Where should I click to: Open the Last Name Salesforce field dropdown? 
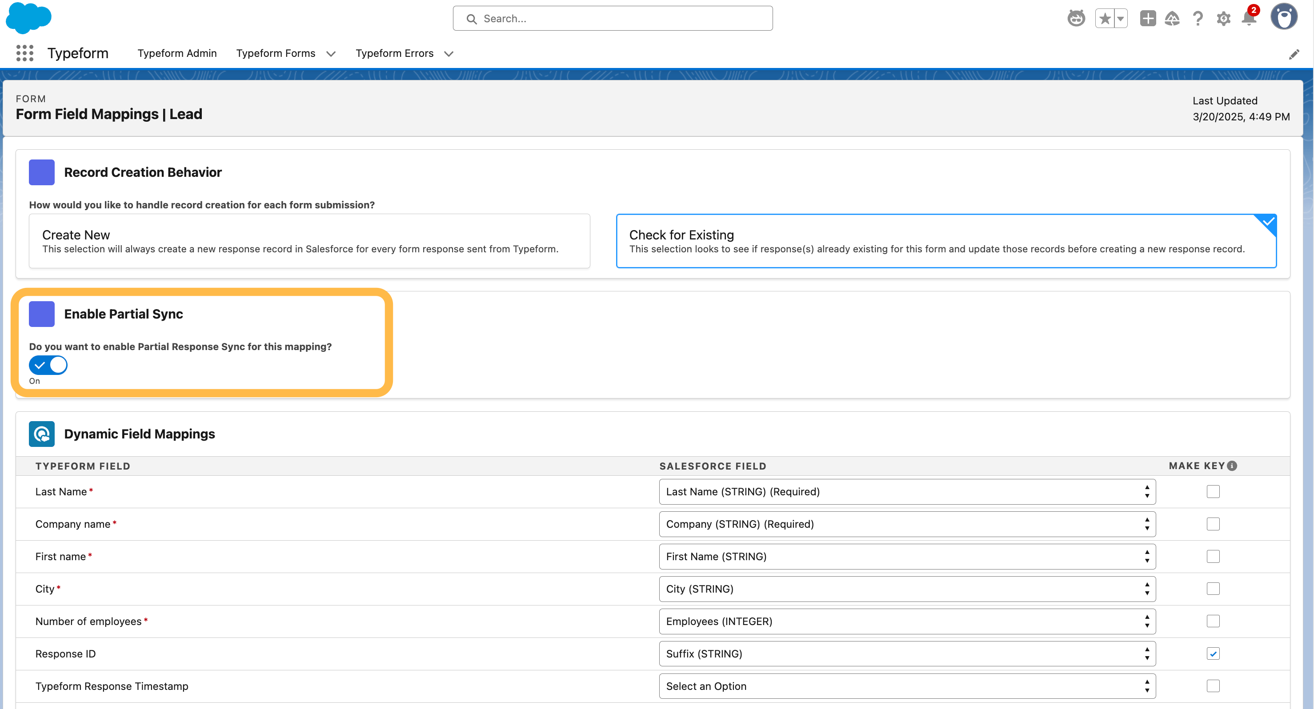pos(907,492)
